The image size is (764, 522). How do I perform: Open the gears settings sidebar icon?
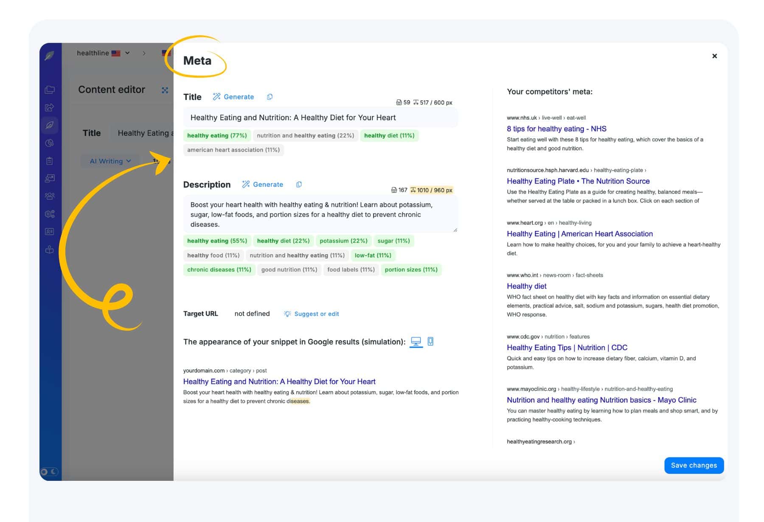[x=50, y=214]
